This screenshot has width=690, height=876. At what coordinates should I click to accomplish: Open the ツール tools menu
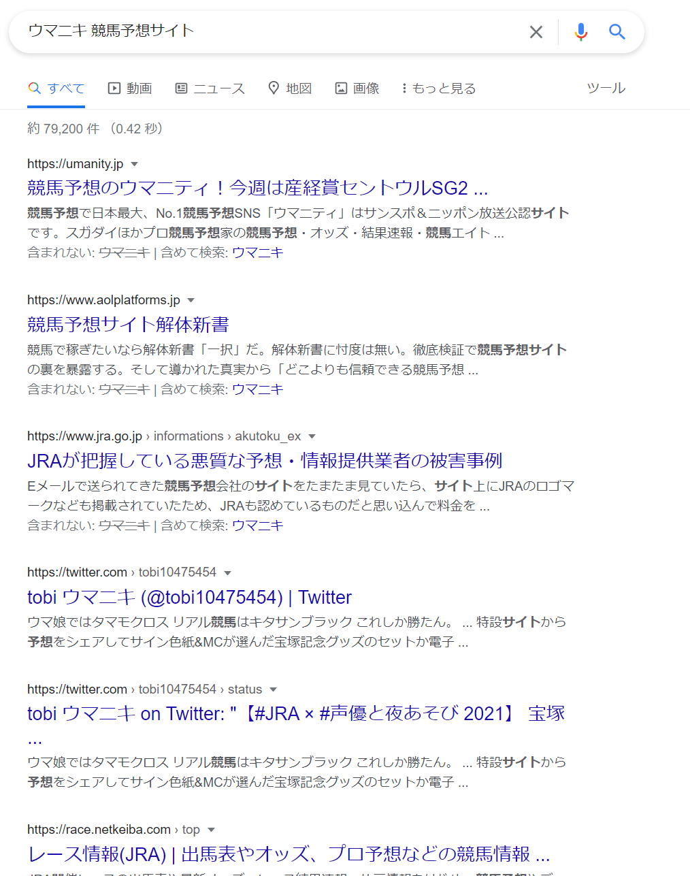pyautogui.click(x=606, y=88)
